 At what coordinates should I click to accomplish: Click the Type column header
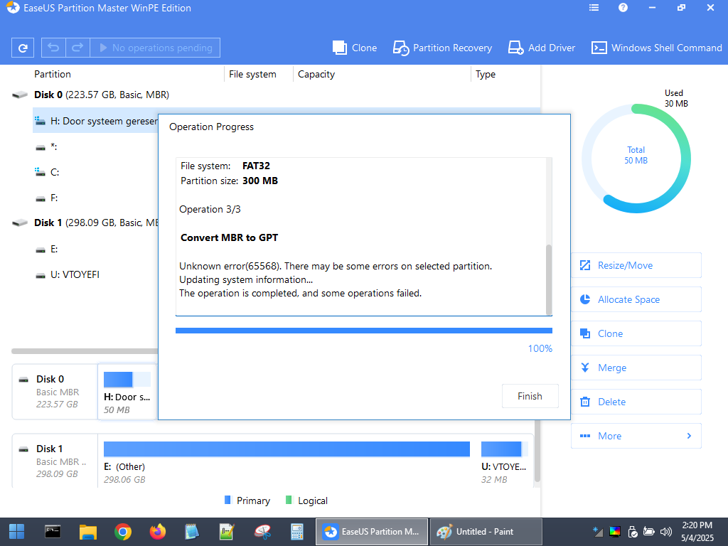[485, 74]
